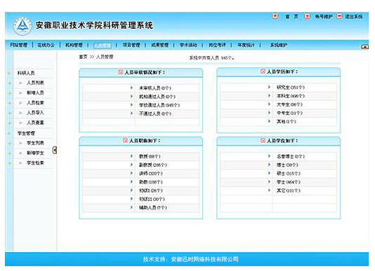The image size is (375, 271).
Task: Collapse the top banner with the up arrow
Action: coord(364,47)
